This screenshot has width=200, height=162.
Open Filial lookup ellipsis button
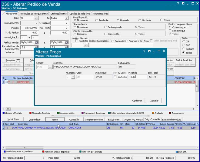36,18
